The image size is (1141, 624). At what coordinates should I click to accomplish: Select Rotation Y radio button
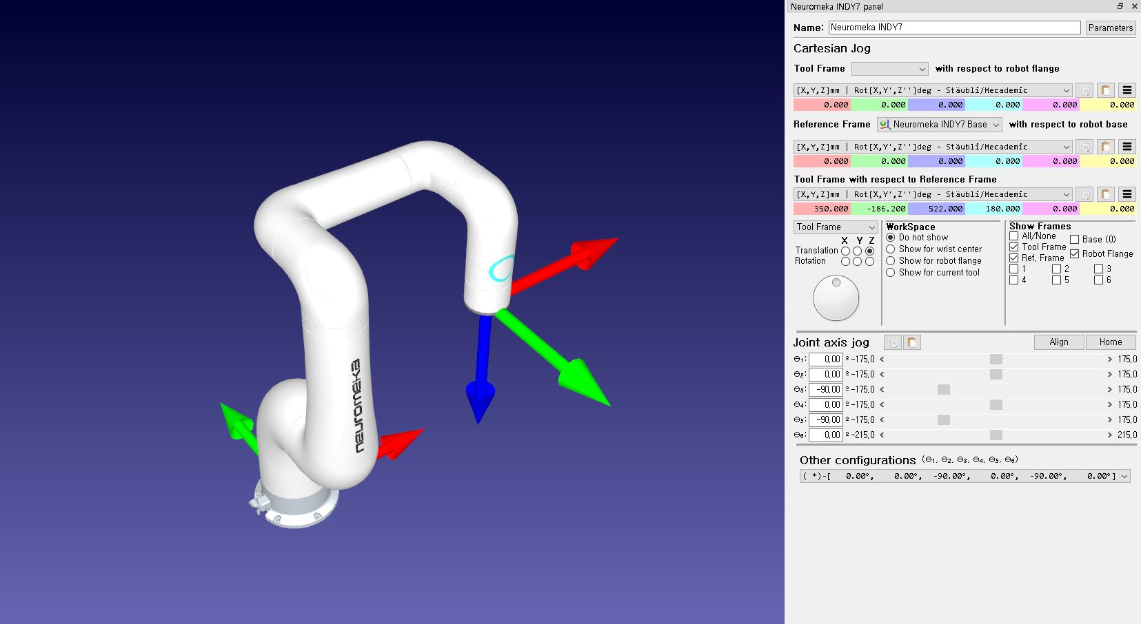(x=858, y=262)
